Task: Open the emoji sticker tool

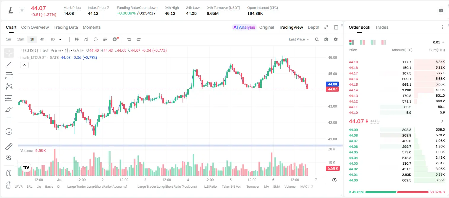Action: [x=9, y=132]
